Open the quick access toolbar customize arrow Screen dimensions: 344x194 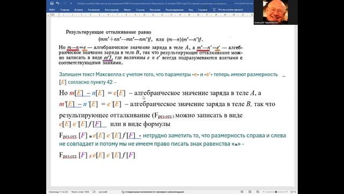point(71,3)
